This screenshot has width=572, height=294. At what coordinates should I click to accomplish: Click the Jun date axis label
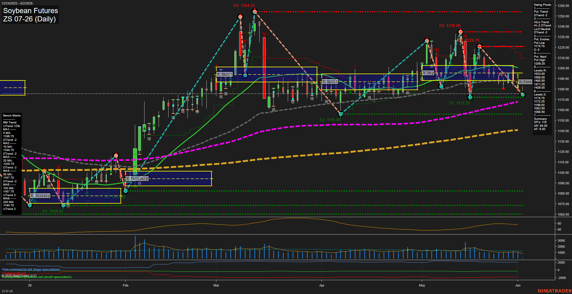coord(518,285)
